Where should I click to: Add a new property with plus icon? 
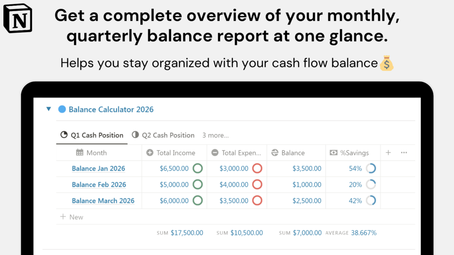point(388,153)
